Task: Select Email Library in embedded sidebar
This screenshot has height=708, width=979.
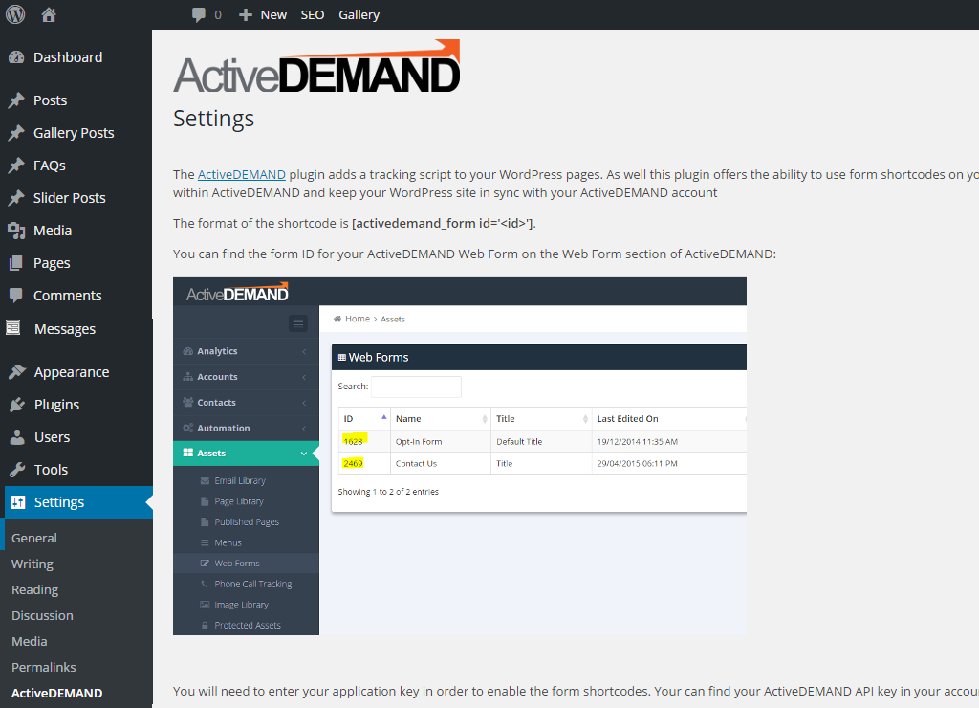Action: click(x=240, y=480)
